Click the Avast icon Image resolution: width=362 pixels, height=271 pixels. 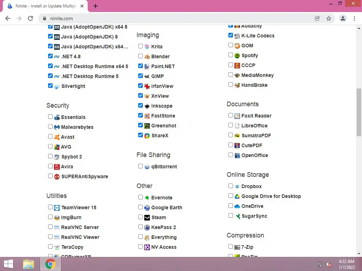coord(57,137)
